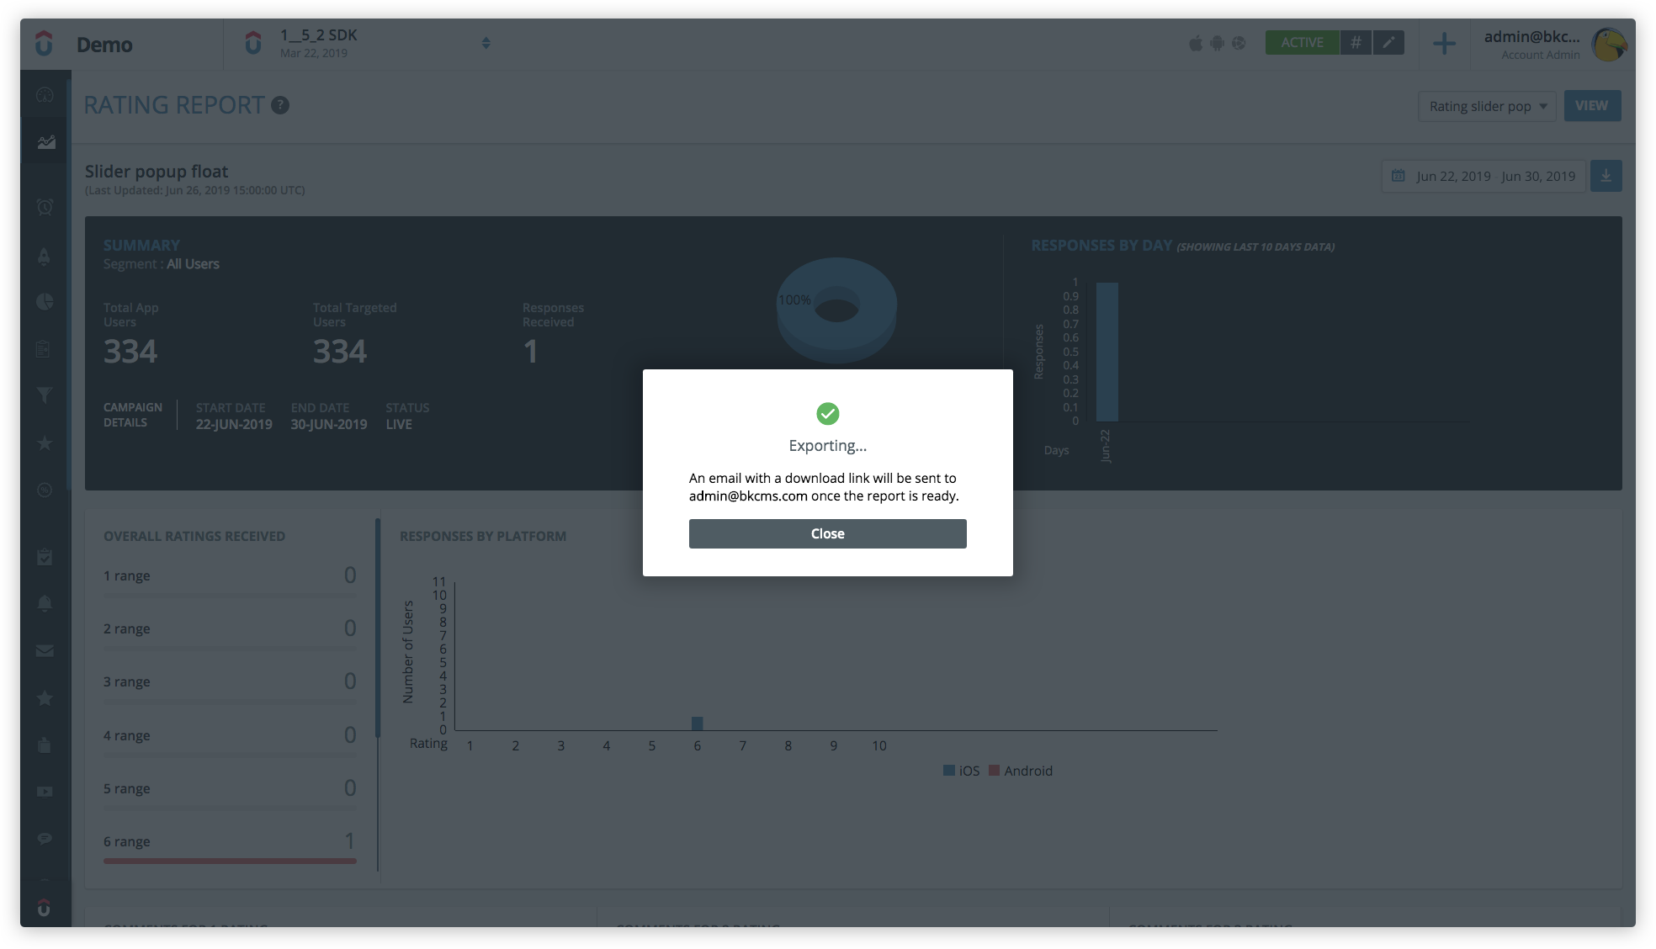Click the Total App Users value 334

click(x=130, y=352)
